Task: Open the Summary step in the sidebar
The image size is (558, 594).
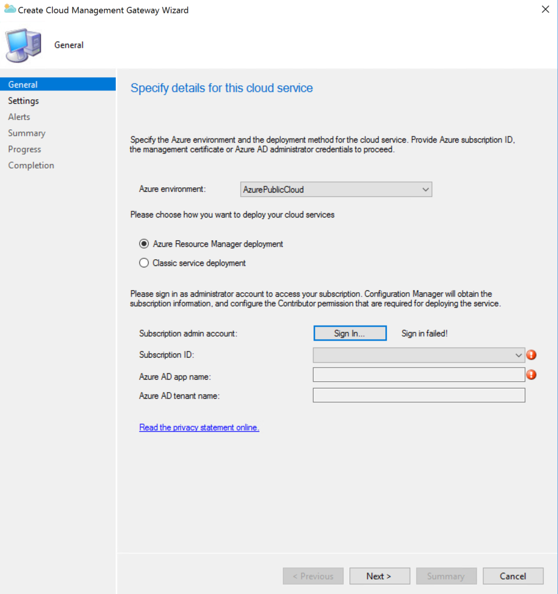Action: point(27,133)
